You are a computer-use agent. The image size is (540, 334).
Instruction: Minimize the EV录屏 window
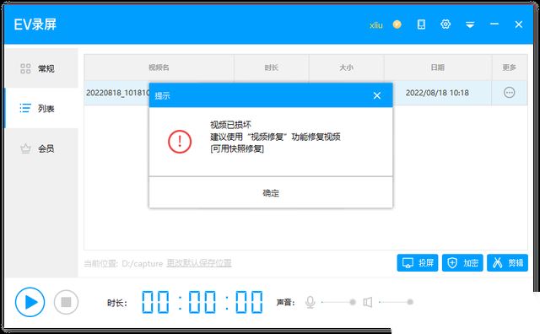[x=494, y=24]
